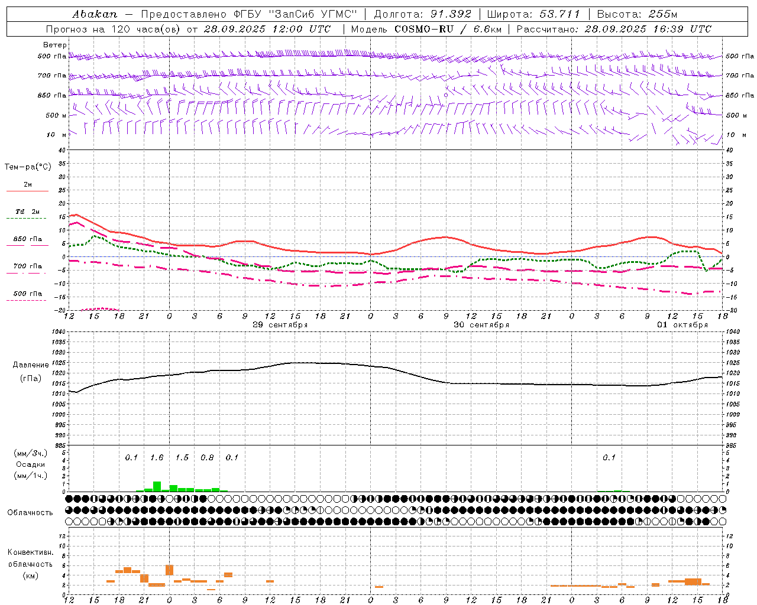The height and width of the screenshot is (605, 757).
Task: Click the 'Осадки' precipitation label
Action: pos(30,464)
